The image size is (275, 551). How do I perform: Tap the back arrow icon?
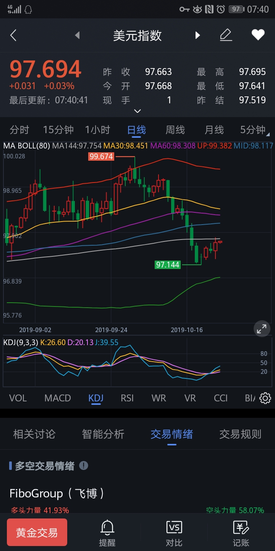pos(13,36)
